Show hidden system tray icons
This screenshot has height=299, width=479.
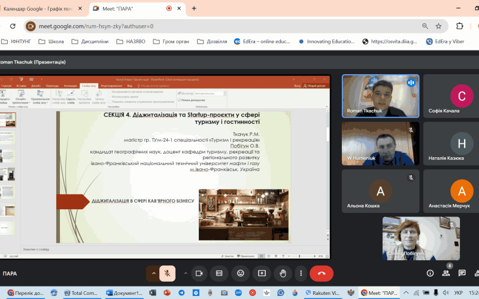pyautogui.click(x=406, y=293)
